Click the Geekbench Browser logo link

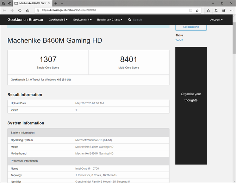25,20
